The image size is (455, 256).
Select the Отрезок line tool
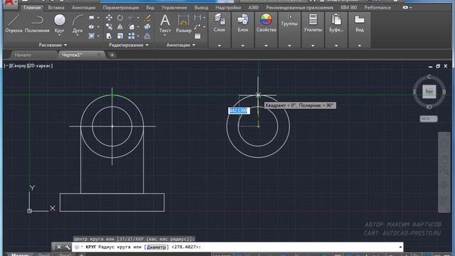coord(14,23)
